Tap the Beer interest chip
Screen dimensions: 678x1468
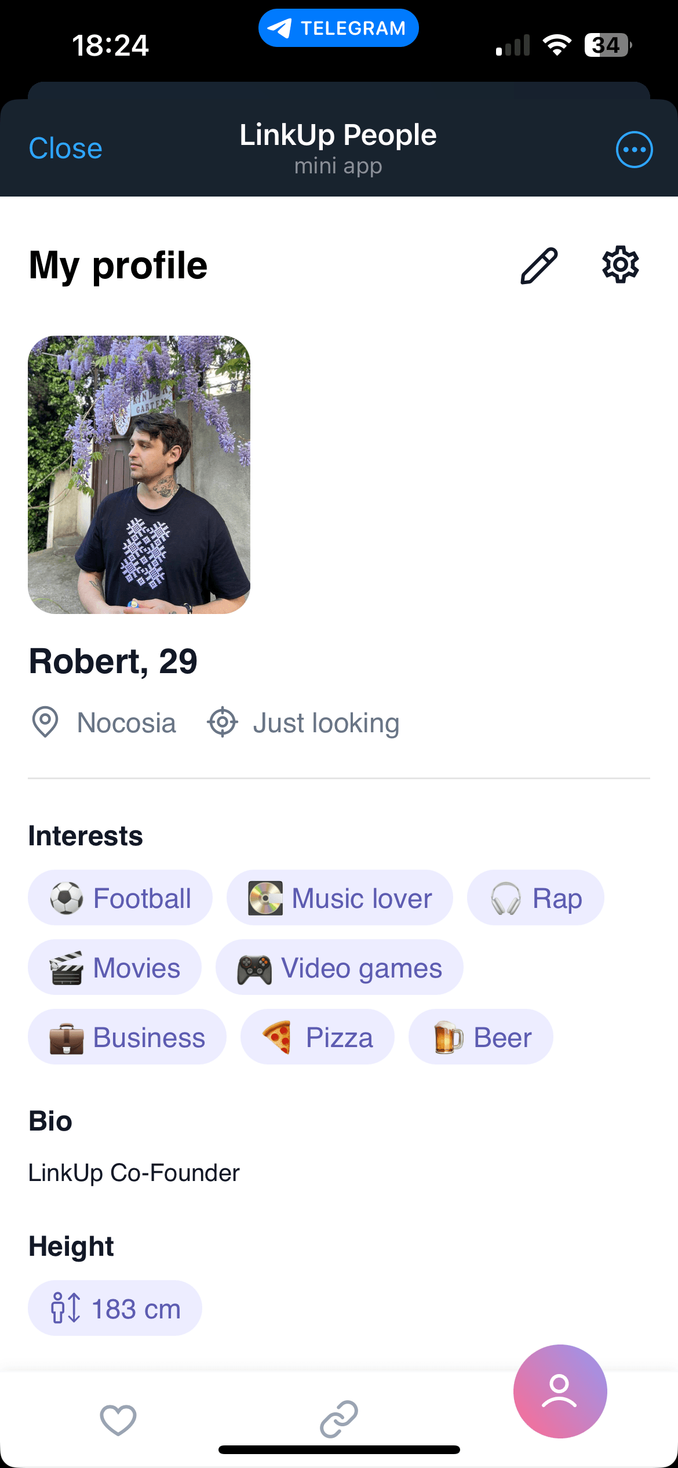[481, 1037]
